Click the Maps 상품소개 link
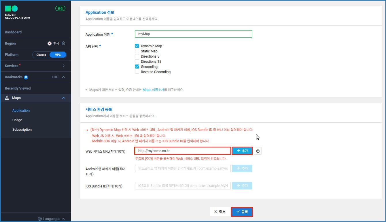Viewport: 386px width, 222px height. (x=153, y=90)
